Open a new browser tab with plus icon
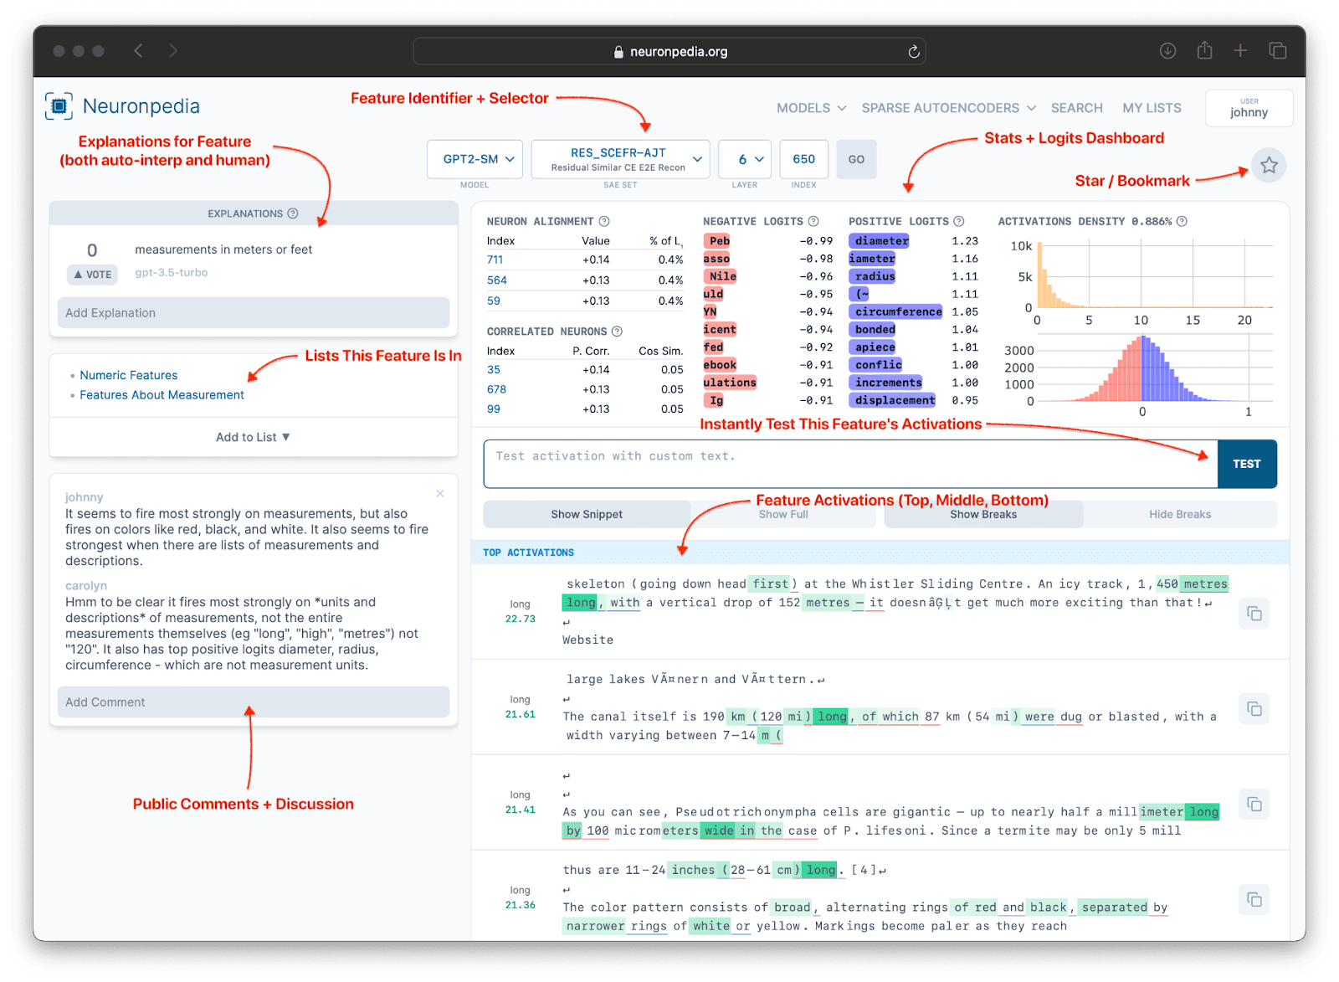1339x982 pixels. tap(1240, 51)
